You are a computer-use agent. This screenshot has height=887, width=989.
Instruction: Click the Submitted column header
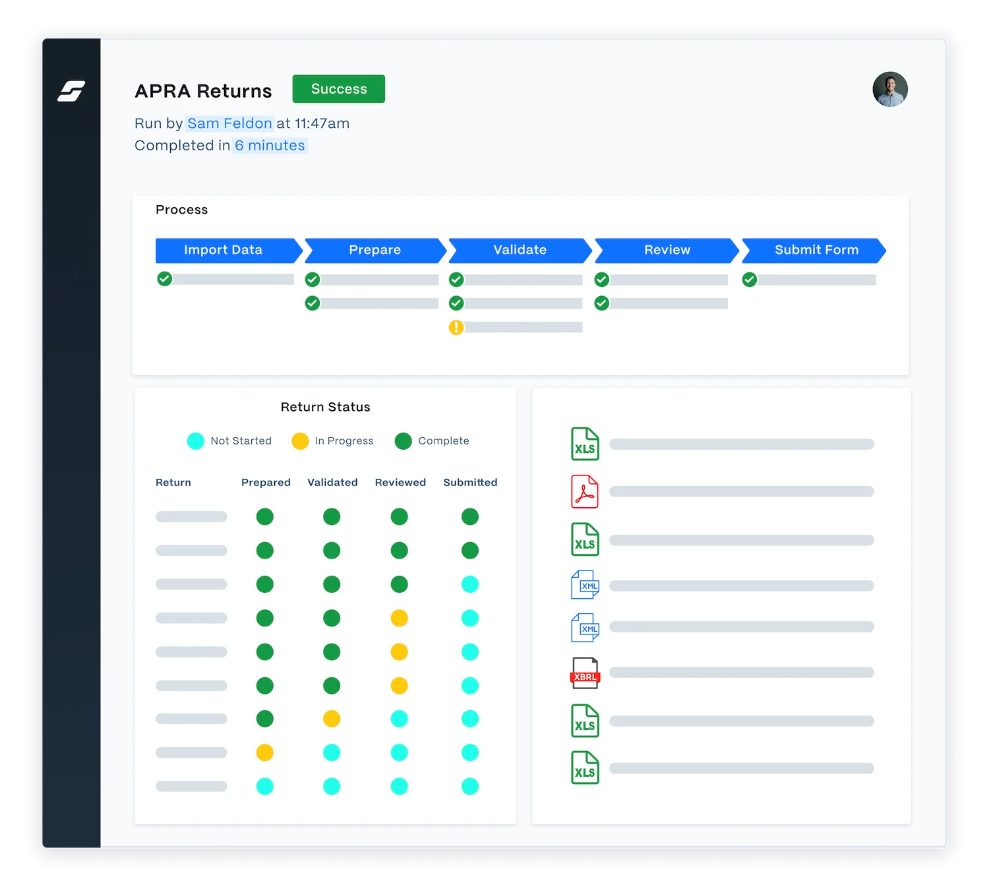click(470, 483)
